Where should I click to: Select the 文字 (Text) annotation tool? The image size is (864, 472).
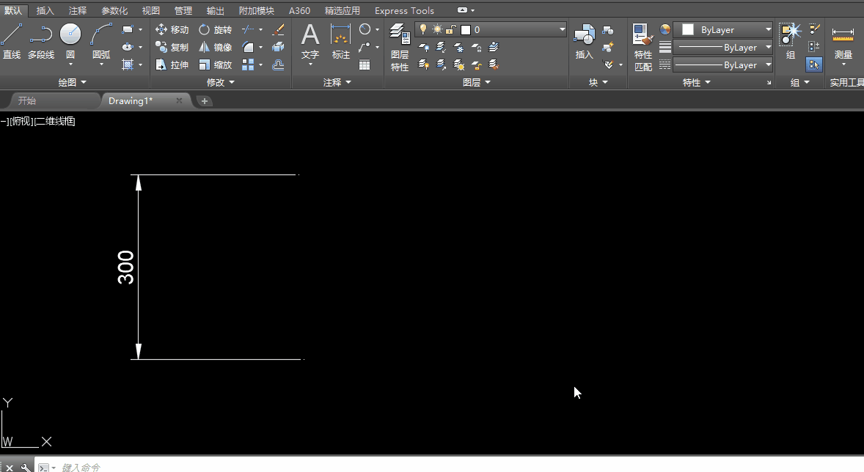pos(310,40)
